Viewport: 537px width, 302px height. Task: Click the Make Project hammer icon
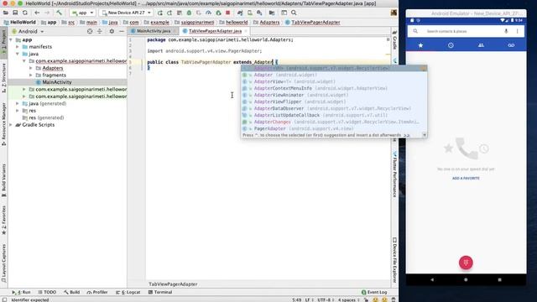coord(60,13)
